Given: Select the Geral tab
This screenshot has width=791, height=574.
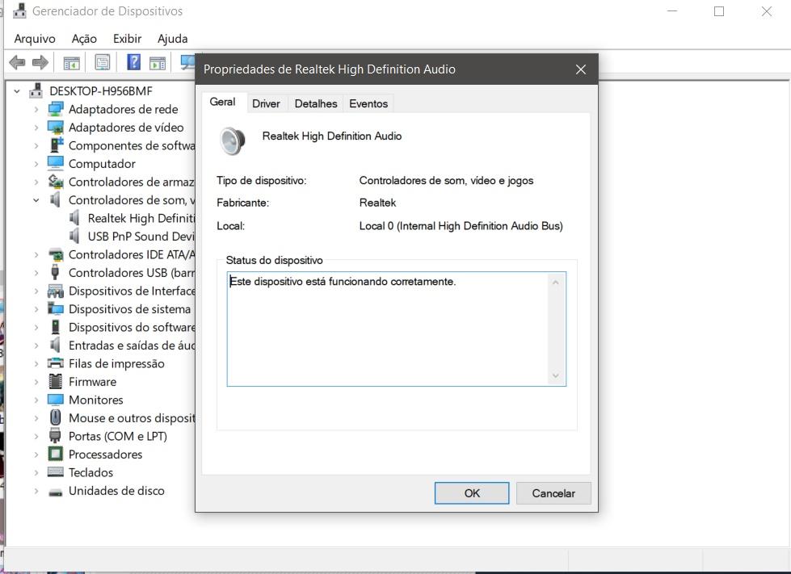Looking at the screenshot, I should pos(222,102).
